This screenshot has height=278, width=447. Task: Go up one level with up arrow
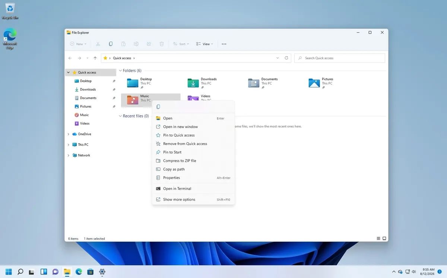click(x=95, y=58)
